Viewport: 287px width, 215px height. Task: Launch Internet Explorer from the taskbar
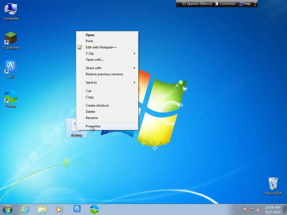click(25, 209)
